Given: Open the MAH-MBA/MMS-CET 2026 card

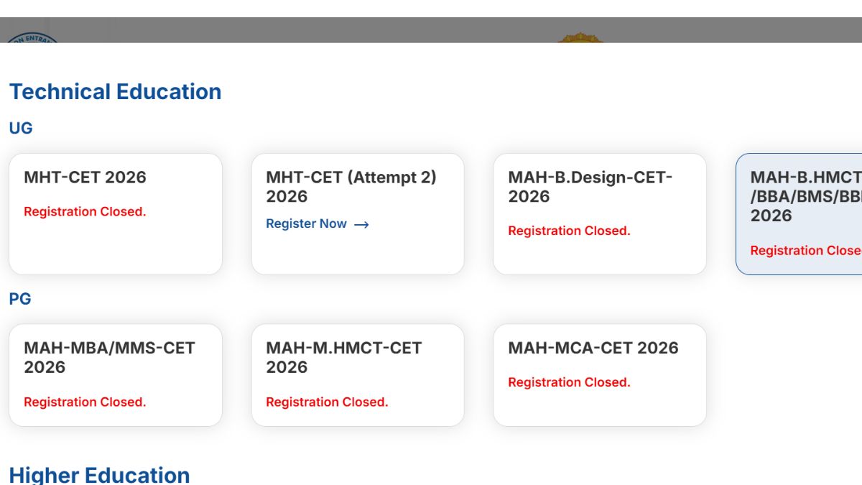Looking at the screenshot, I should pos(115,374).
